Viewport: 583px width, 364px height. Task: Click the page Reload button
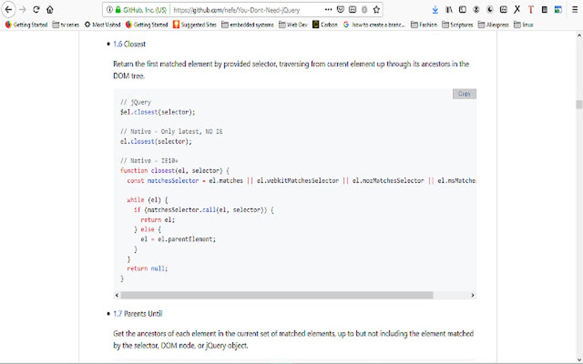pyautogui.click(x=36, y=10)
